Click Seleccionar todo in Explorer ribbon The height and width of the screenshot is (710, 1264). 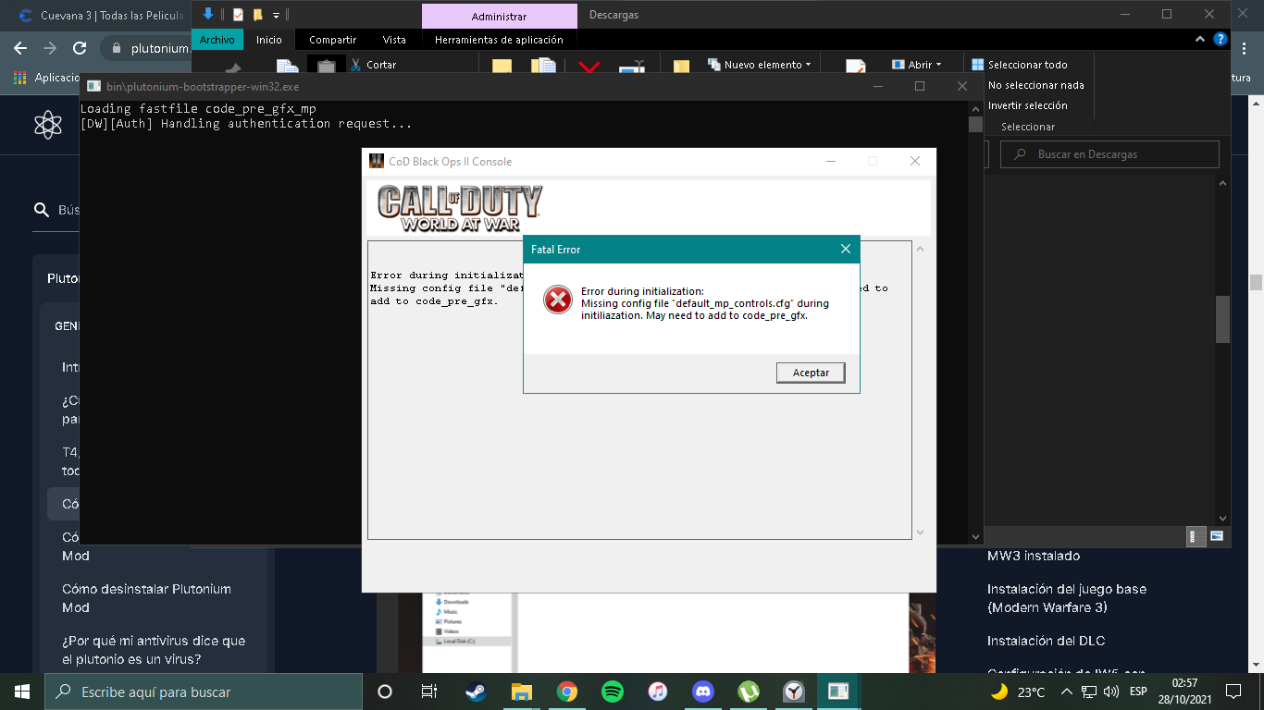1019,65
